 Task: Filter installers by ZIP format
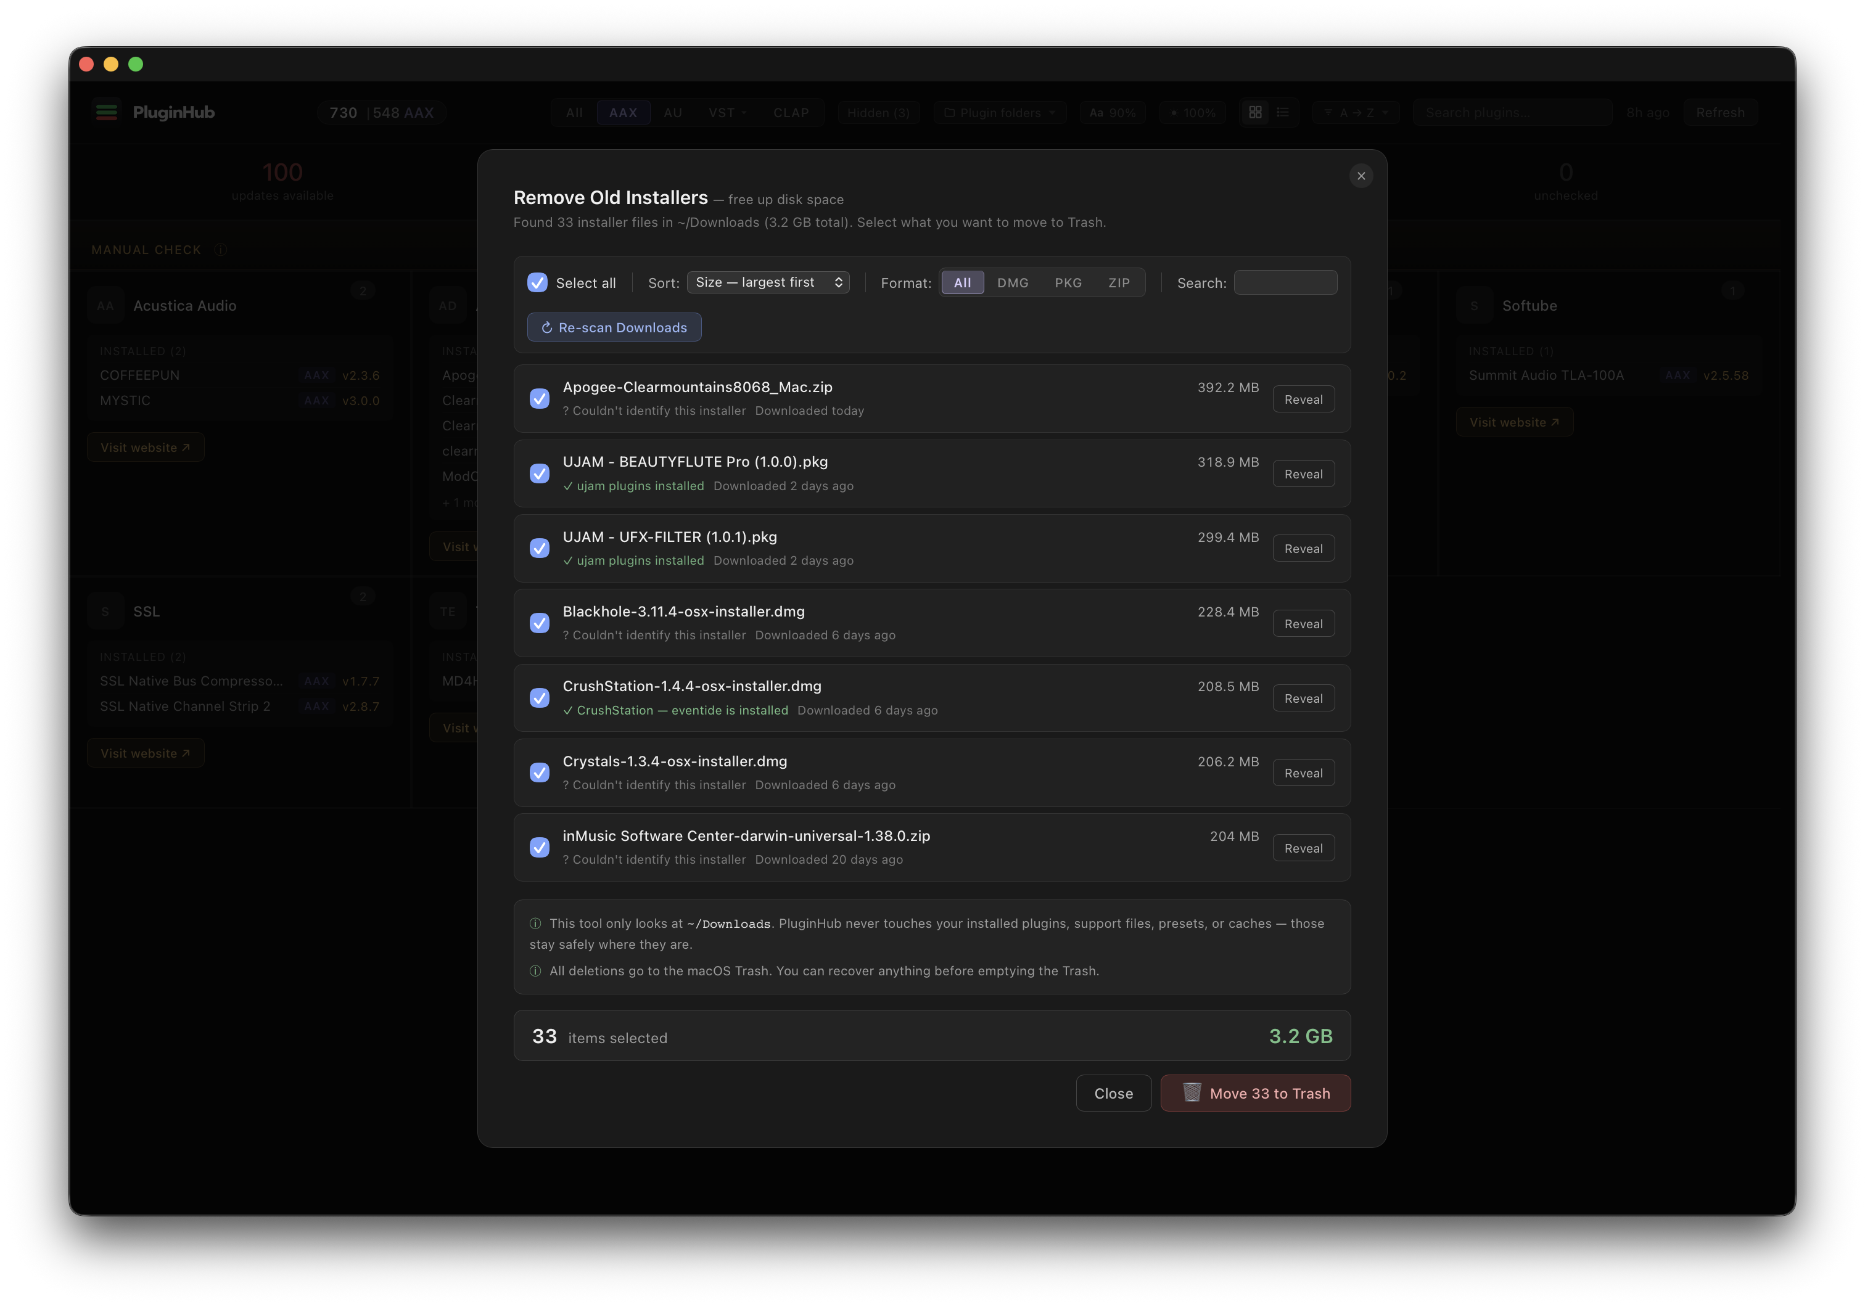[x=1119, y=282]
